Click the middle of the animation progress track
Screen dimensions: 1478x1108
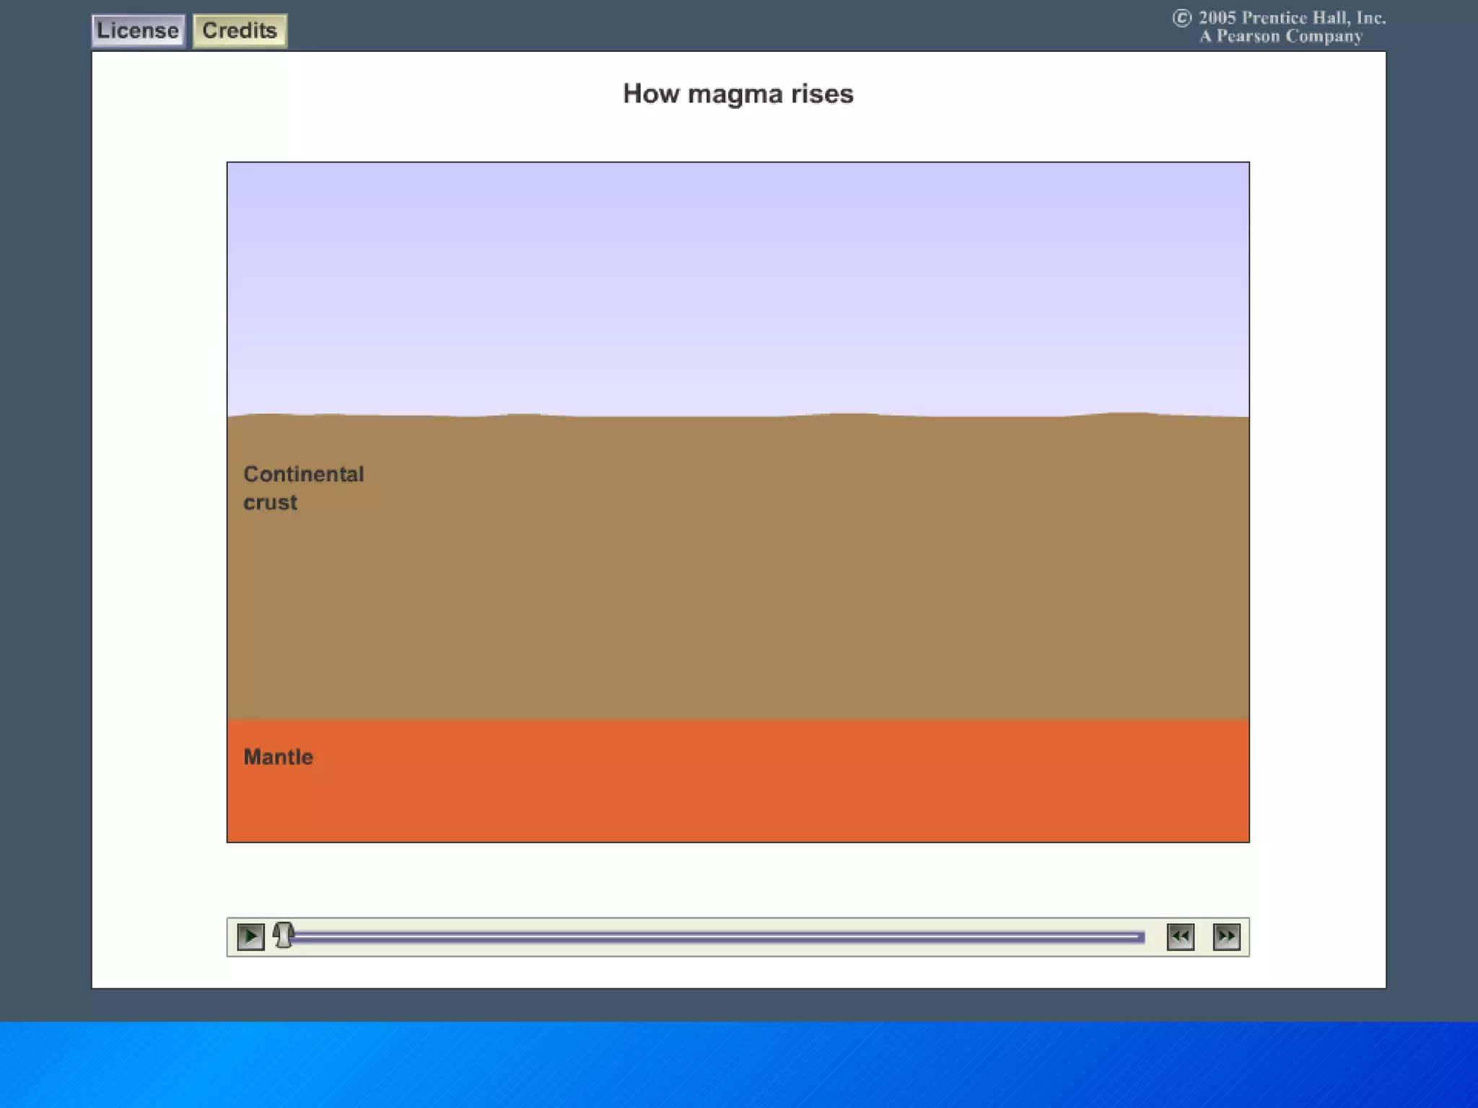717,937
